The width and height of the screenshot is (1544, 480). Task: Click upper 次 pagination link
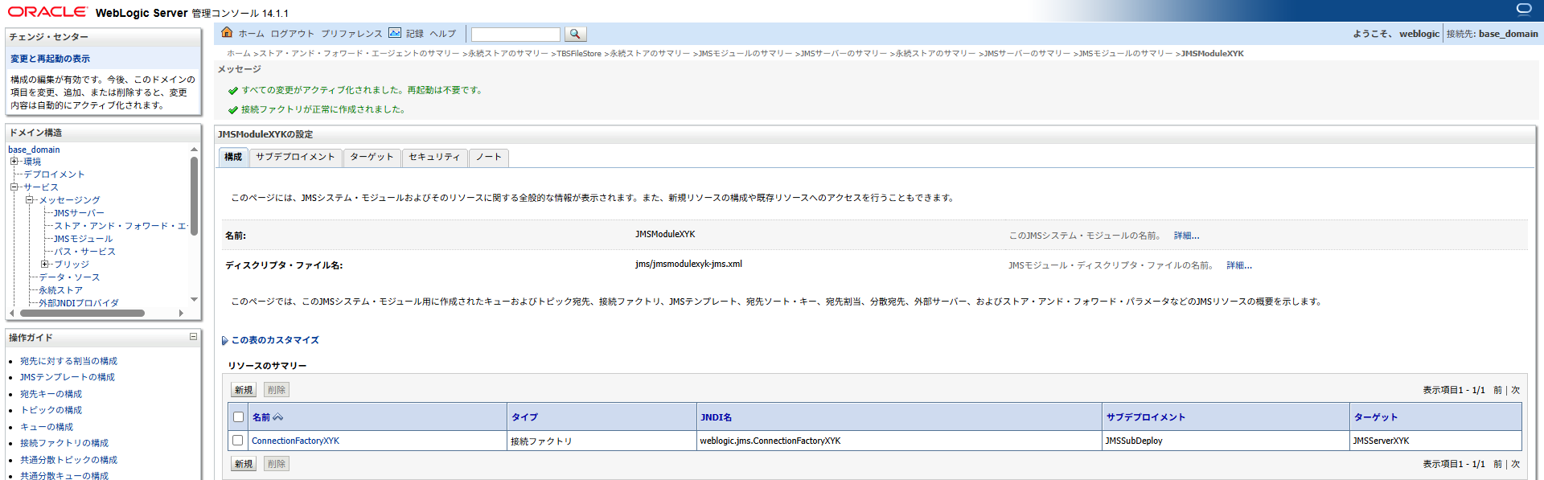click(x=1515, y=390)
